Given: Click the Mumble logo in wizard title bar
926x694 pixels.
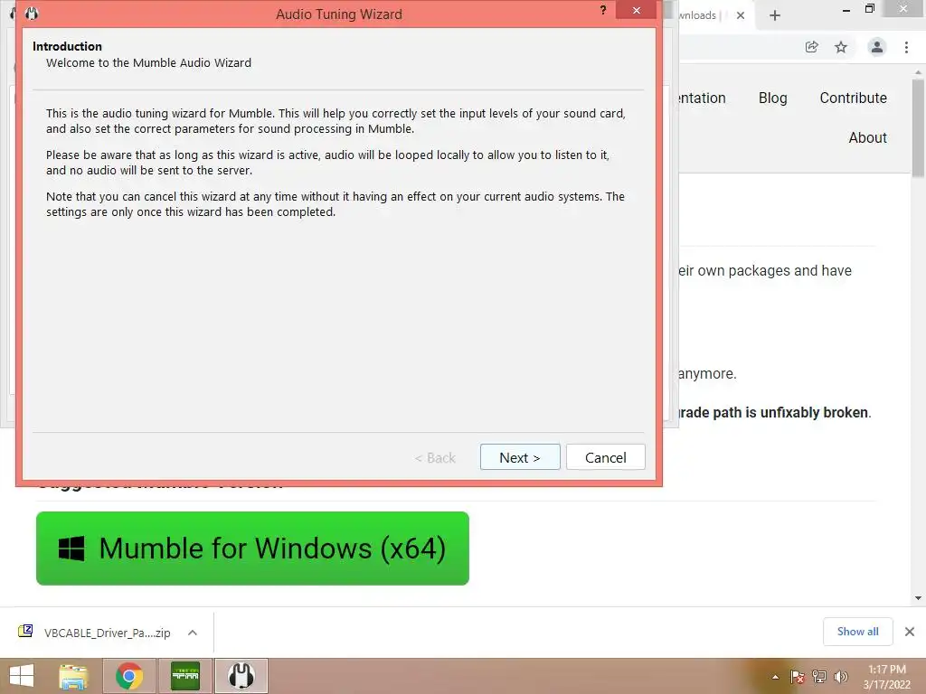Looking at the screenshot, I should [x=32, y=13].
